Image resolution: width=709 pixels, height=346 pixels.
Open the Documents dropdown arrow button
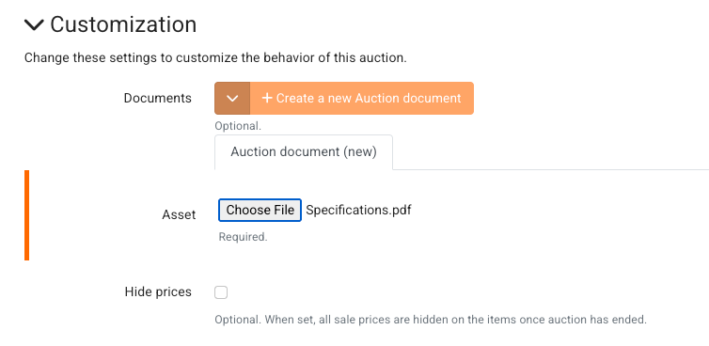coord(232,98)
